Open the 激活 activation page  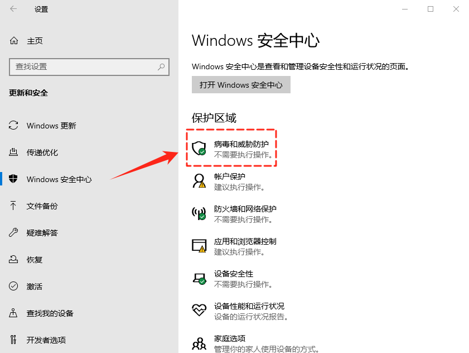pyautogui.click(x=35, y=287)
